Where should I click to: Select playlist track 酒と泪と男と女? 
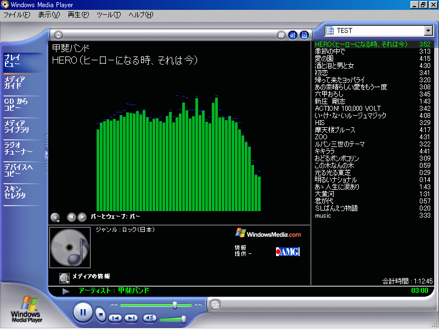[x=373, y=66]
